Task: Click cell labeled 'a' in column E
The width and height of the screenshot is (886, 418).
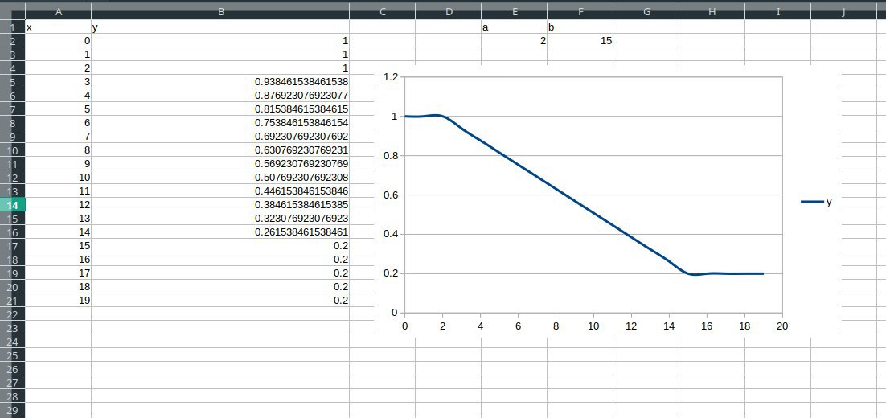Action: pos(515,27)
